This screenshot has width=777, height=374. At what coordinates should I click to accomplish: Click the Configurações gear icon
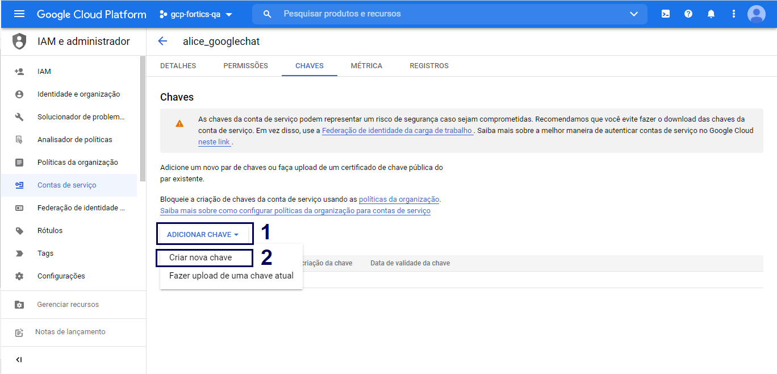(x=19, y=276)
